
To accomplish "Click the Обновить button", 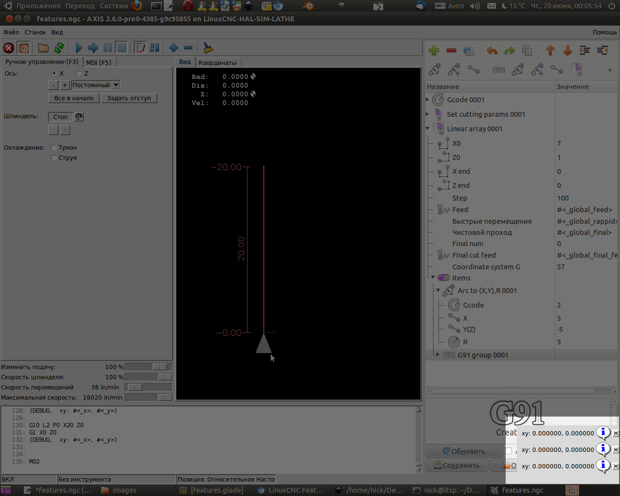I will [x=464, y=451].
